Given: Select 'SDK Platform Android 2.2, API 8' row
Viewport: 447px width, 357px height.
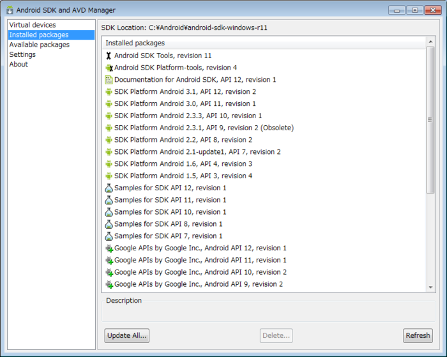Looking at the screenshot, I should (x=264, y=140).
